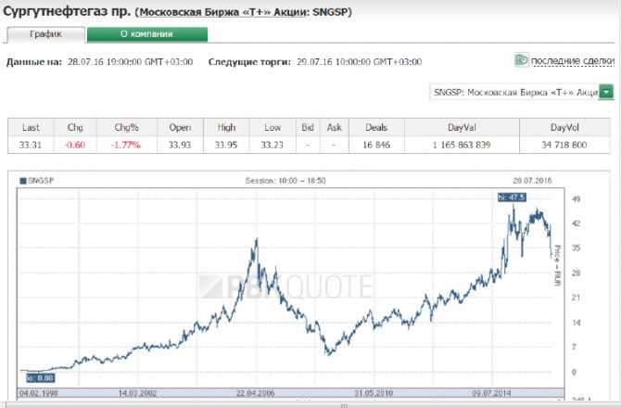
Task: Click the Last column header
Action: click(31, 128)
